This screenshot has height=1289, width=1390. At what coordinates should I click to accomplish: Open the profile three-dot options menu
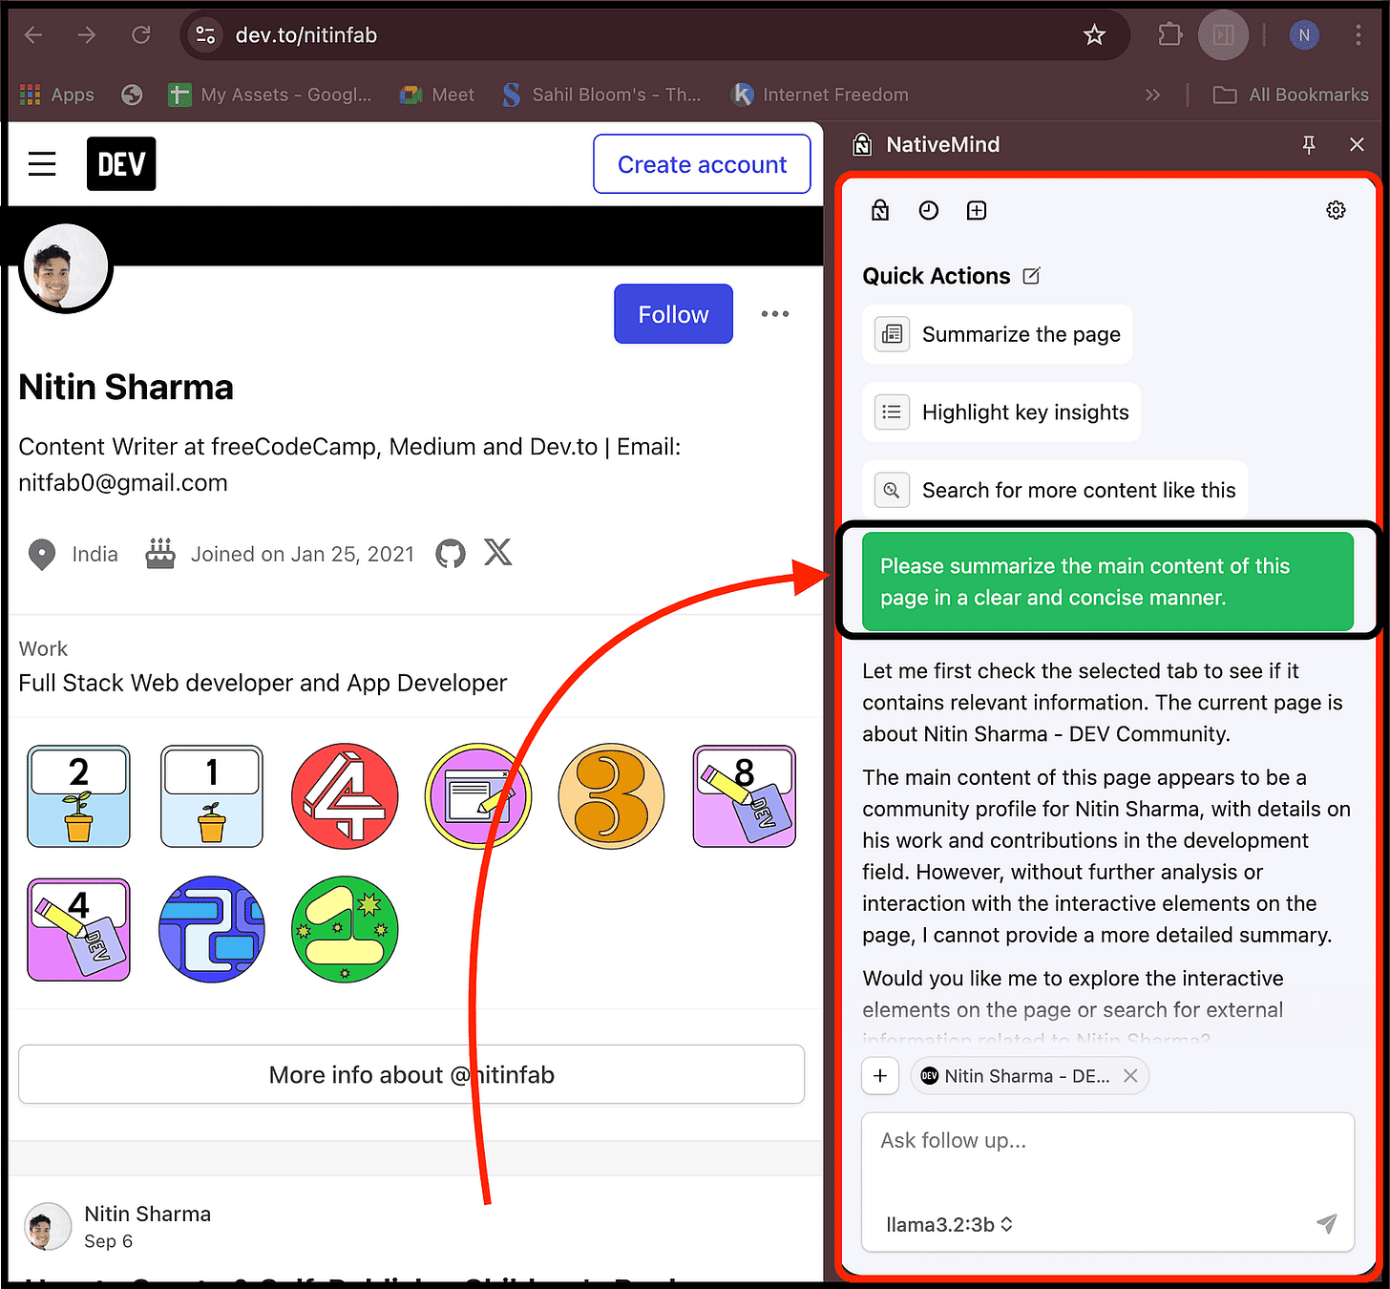click(775, 314)
